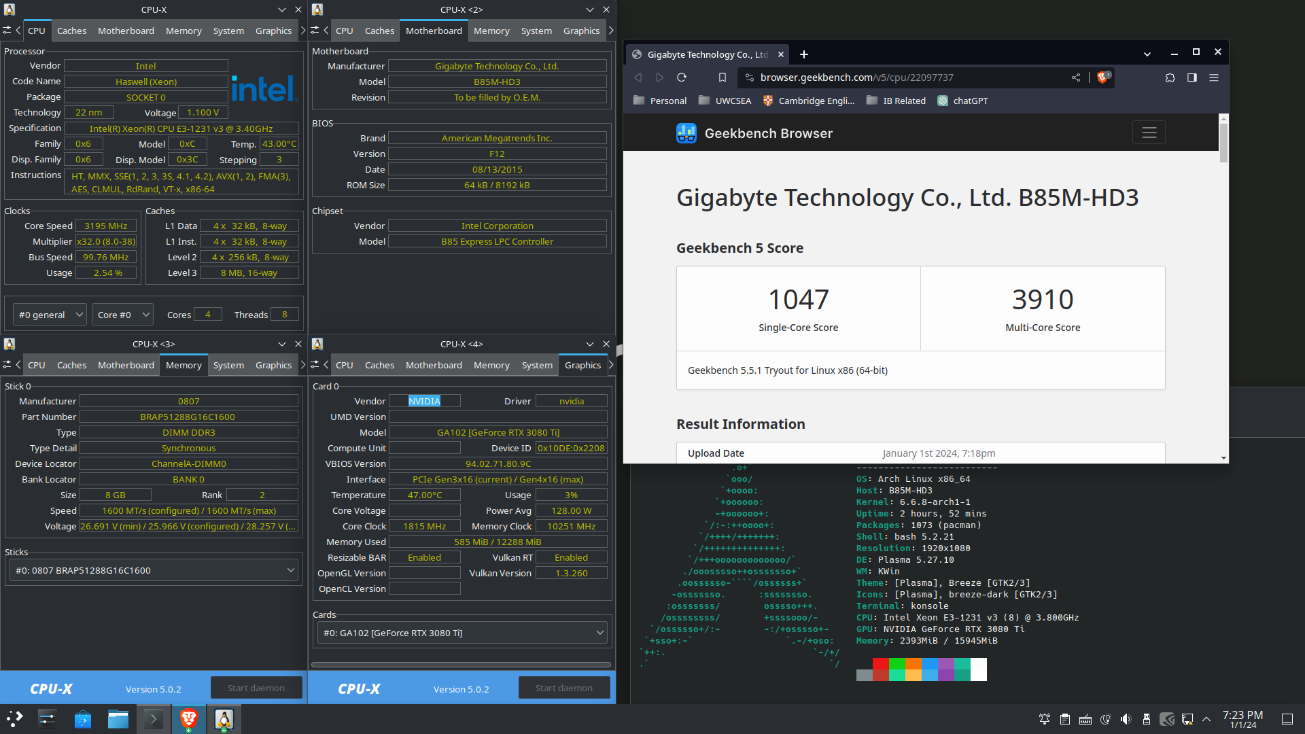The image size is (1305, 734).
Task: Toggle the Brave sidebar panel icon
Action: click(1191, 77)
